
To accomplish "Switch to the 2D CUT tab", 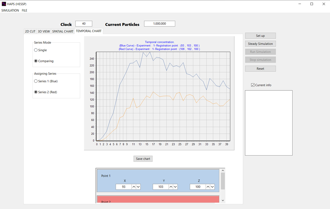I will pyautogui.click(x=30, y=31).
